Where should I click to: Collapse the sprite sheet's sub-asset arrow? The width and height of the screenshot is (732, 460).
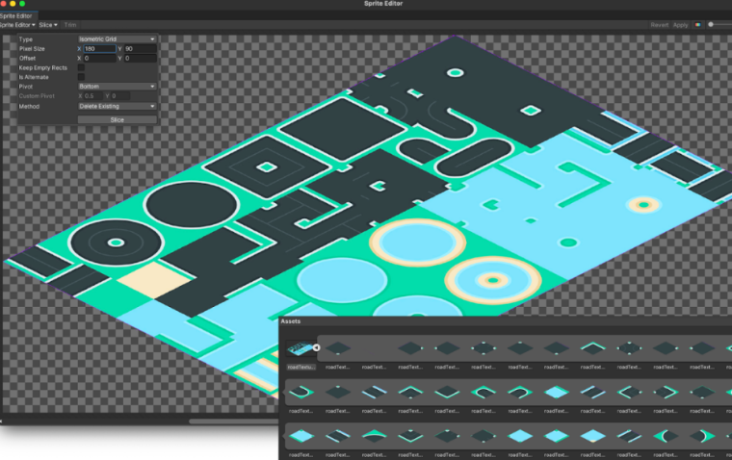317,347
